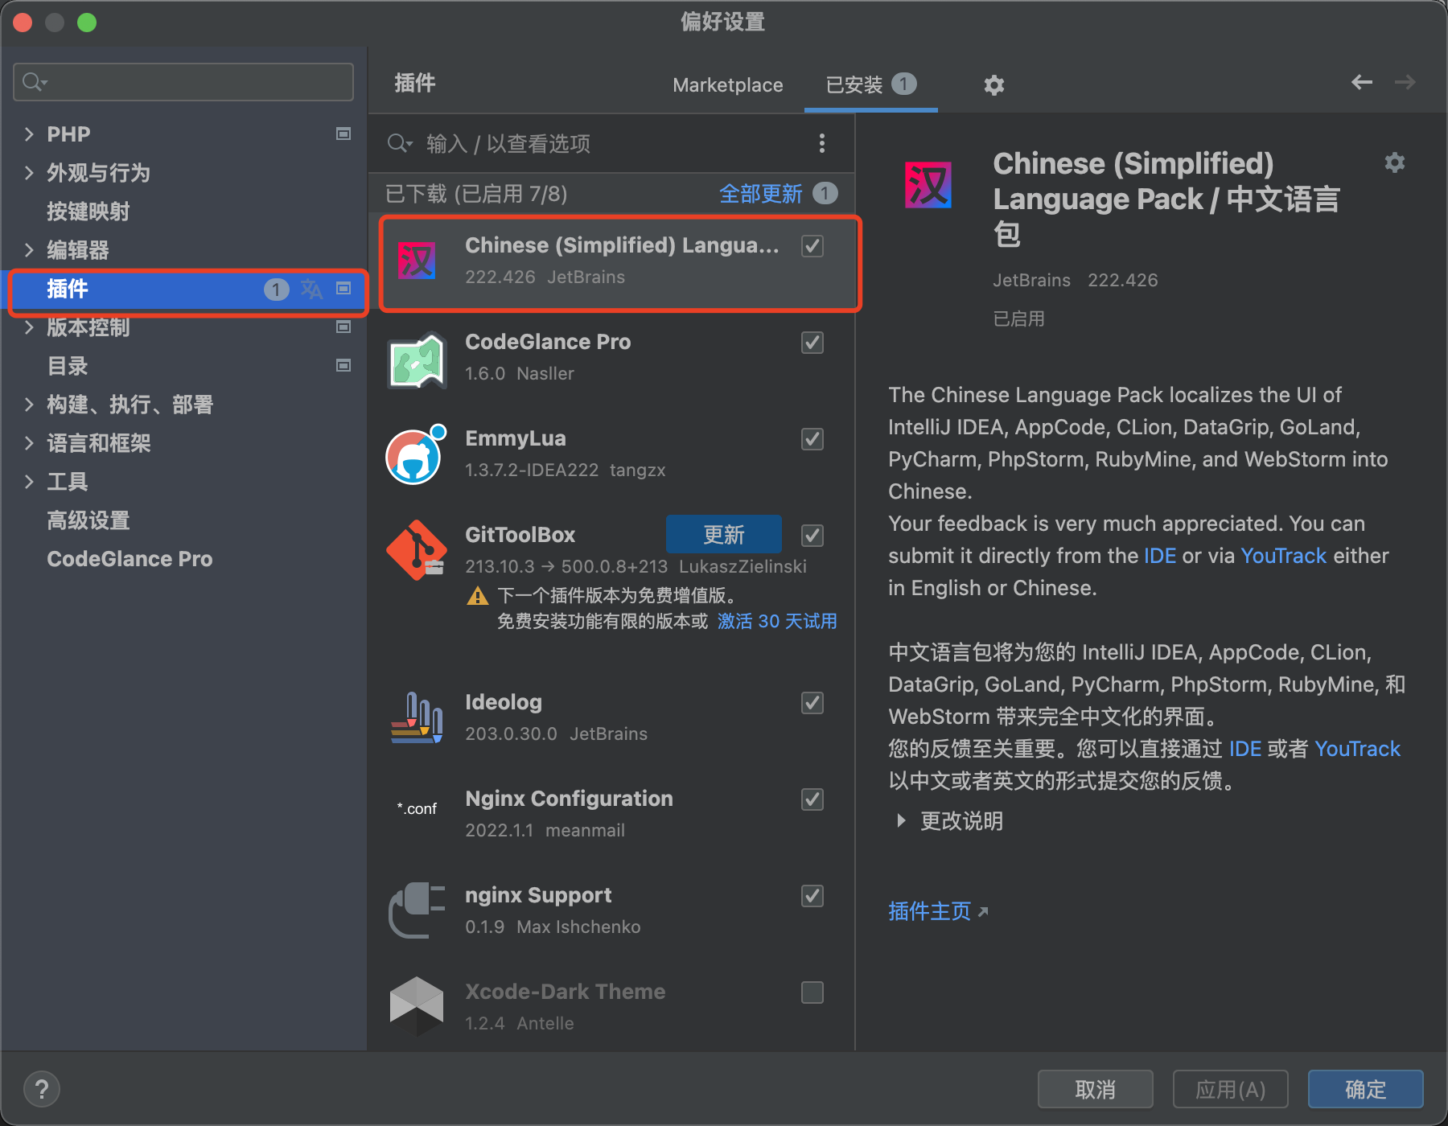1448x1126 pixels.
Task: Click the EmmyLua plugin icon
Action: pyautogui.click(x=417, y=455)
